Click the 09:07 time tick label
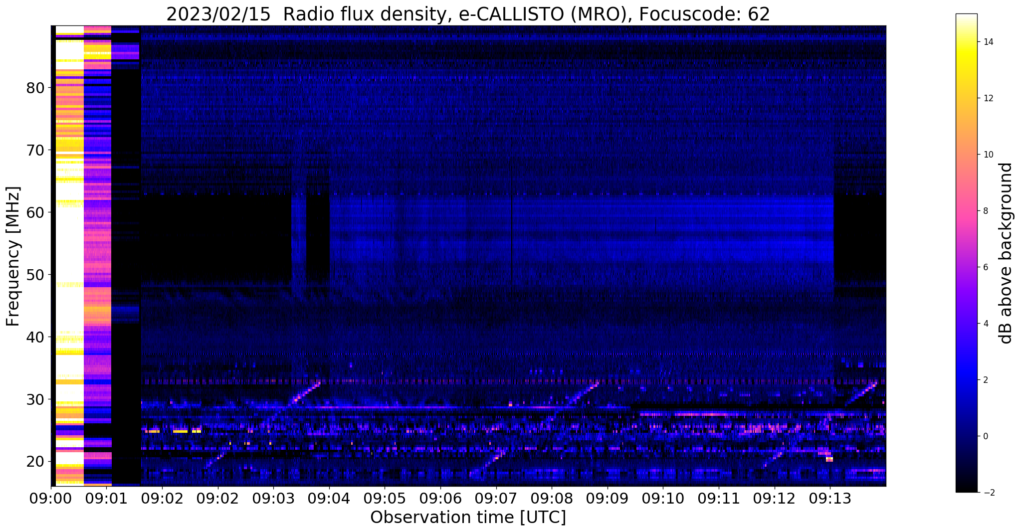Viewport: 1021px width, 532px height. [x=496, y=499]
